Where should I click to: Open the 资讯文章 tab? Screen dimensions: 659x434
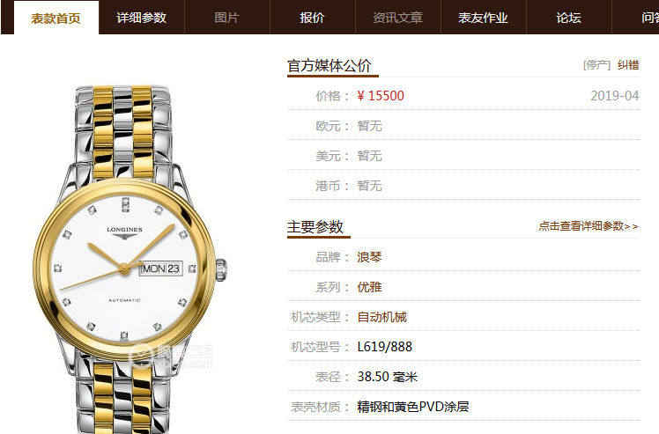click(x=397, y=18)
